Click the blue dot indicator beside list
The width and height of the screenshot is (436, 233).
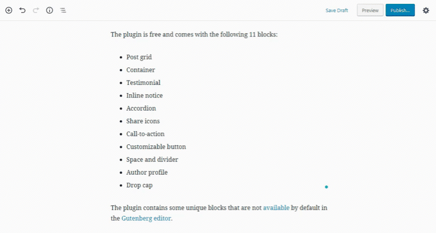click(326, 187)
